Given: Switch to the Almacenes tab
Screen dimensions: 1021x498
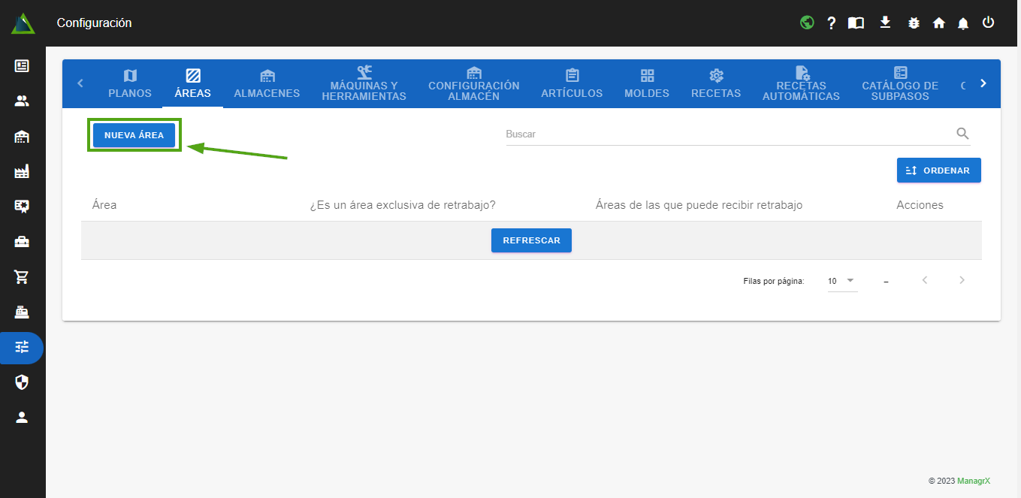Looking at the screenshot, I should point(267,84).
